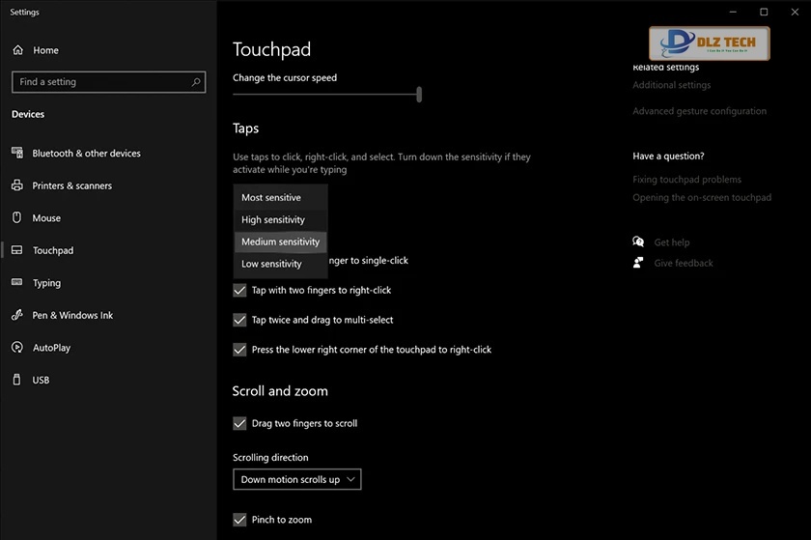Click in the Find a setting field

(108, 82)
